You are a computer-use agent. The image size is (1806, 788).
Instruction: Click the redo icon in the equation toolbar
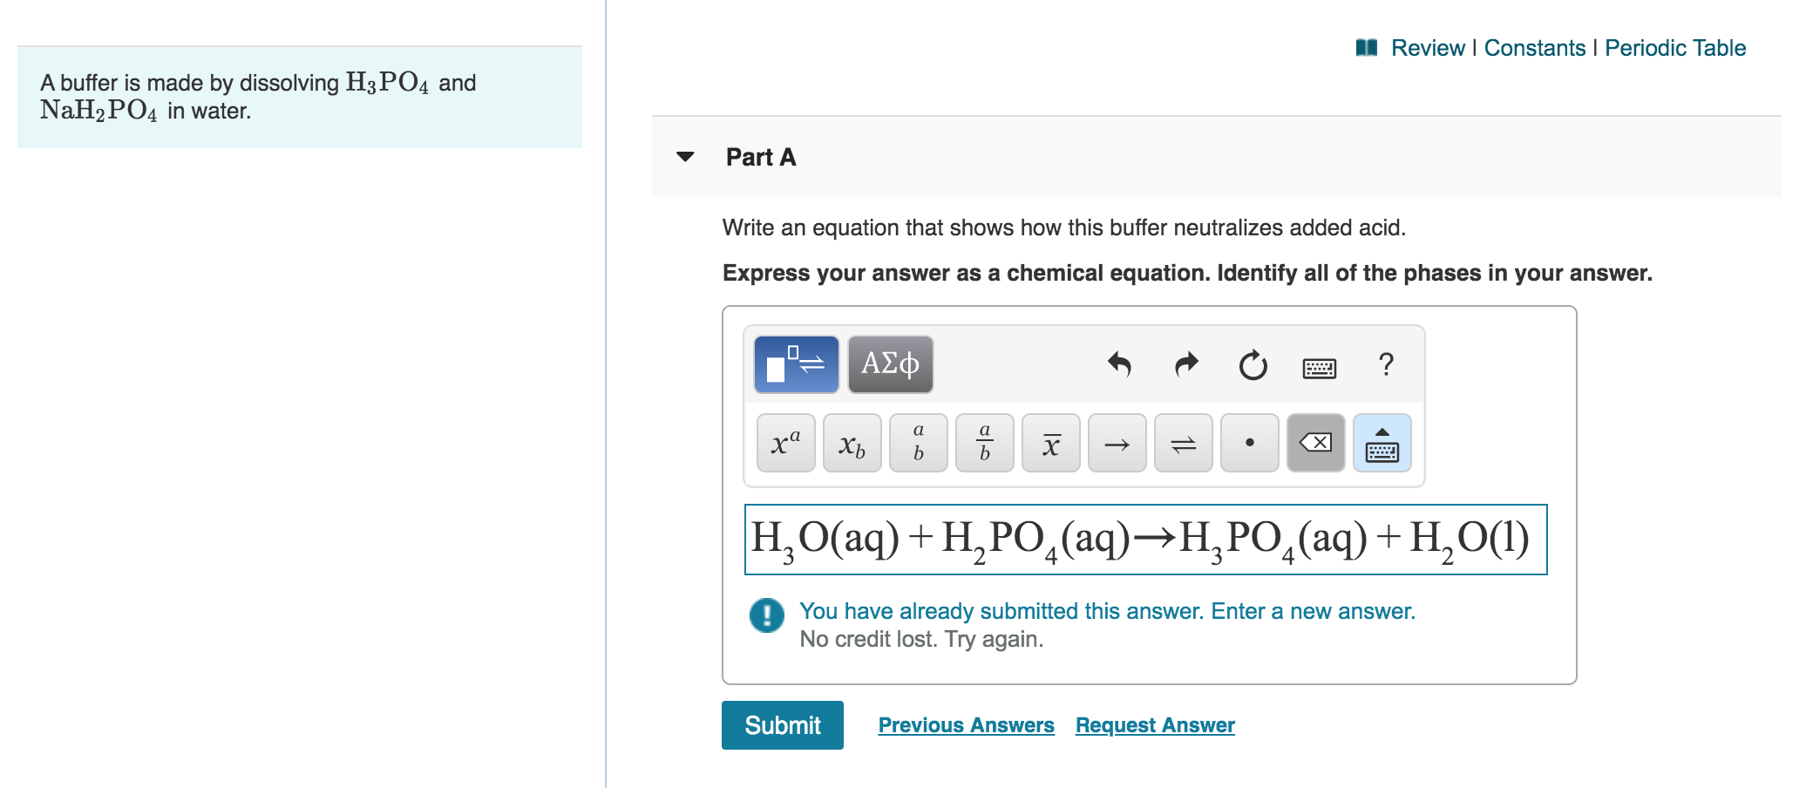coord(1185,364)
